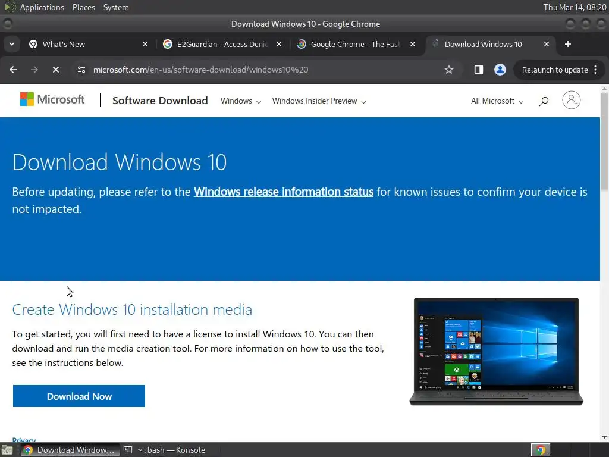Click the Microsoft logo
Image resolution: width=609 pixels, height=457 pixels.
click(x=52, y=99)
